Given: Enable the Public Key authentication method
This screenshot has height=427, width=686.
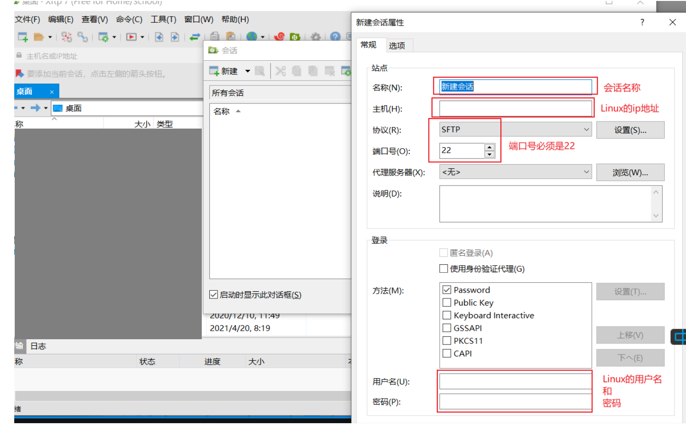Looking at the screenshot, I should click(447, 303).
